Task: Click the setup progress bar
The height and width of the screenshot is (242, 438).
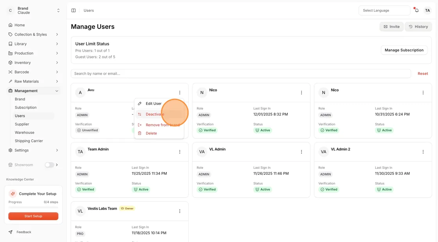Action: click(x=33, y=207)
